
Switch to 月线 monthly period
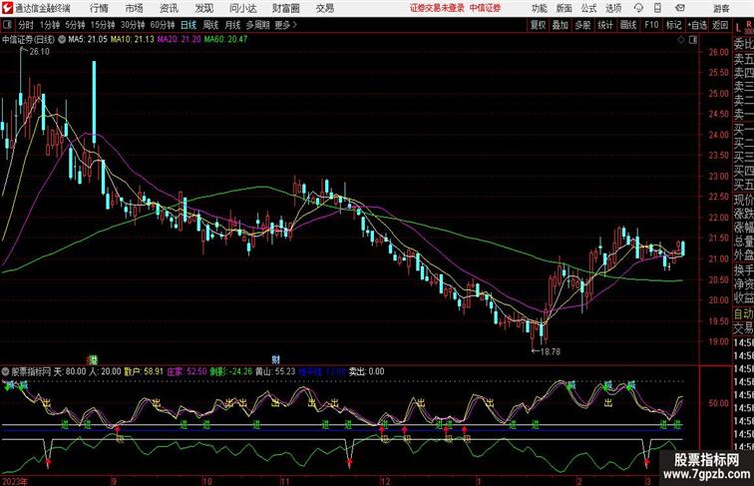tap(232, 25)
